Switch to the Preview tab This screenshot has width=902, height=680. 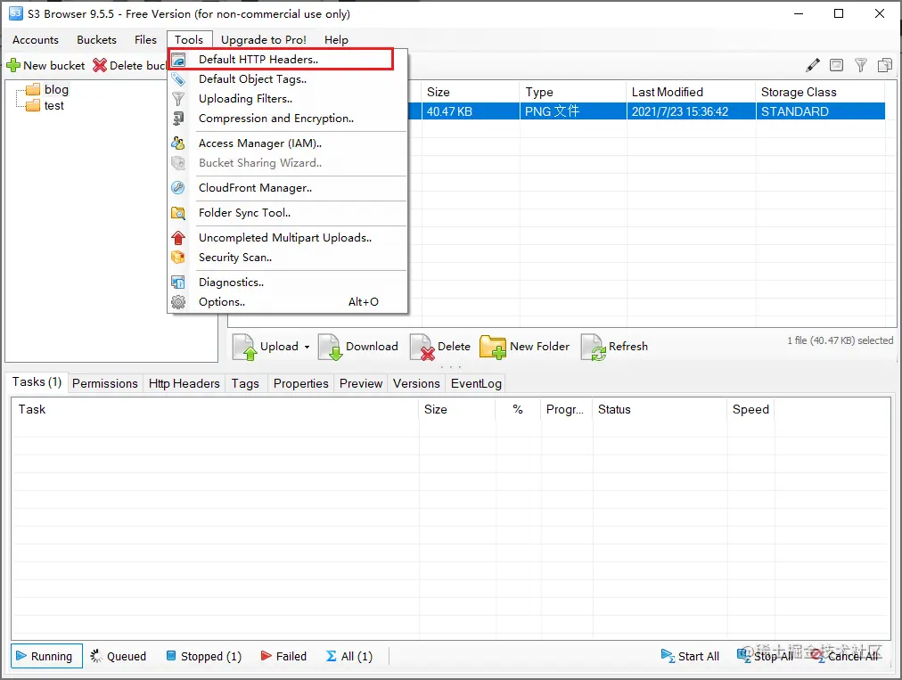pos(361,384)
